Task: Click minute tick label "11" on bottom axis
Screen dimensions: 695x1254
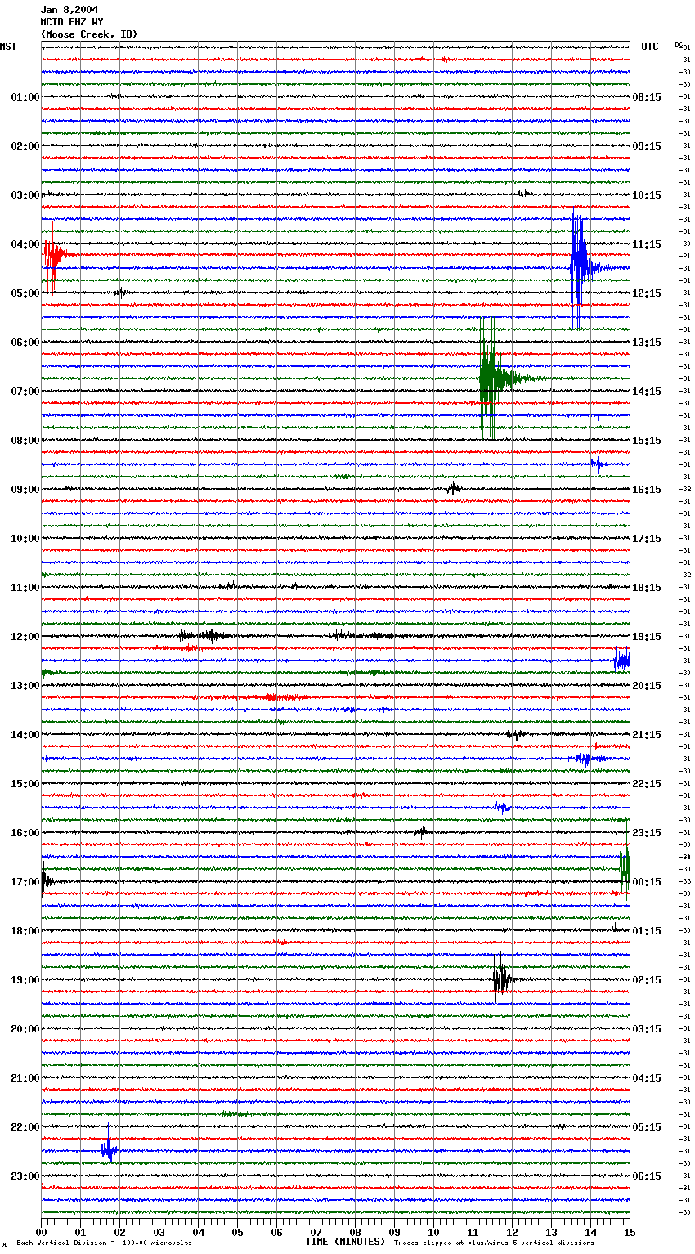Action: tap(473, 1232)
